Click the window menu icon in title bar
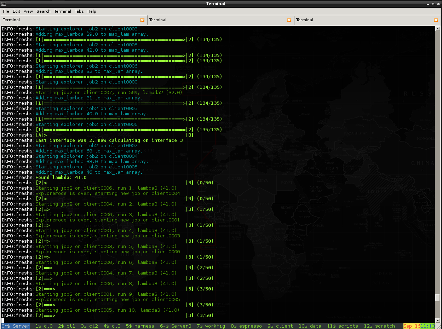 point(4,4)
